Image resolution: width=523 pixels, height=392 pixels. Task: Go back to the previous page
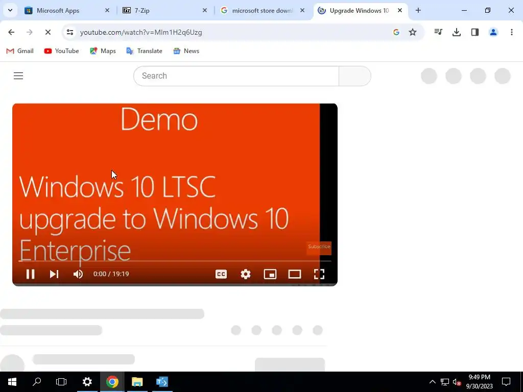11,32
